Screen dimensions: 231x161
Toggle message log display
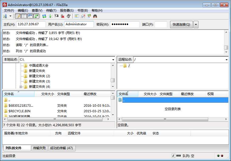18,16
